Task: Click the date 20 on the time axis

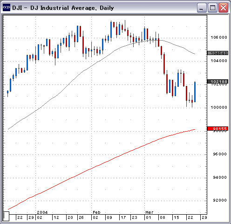Action: click(x=70, y=217)
